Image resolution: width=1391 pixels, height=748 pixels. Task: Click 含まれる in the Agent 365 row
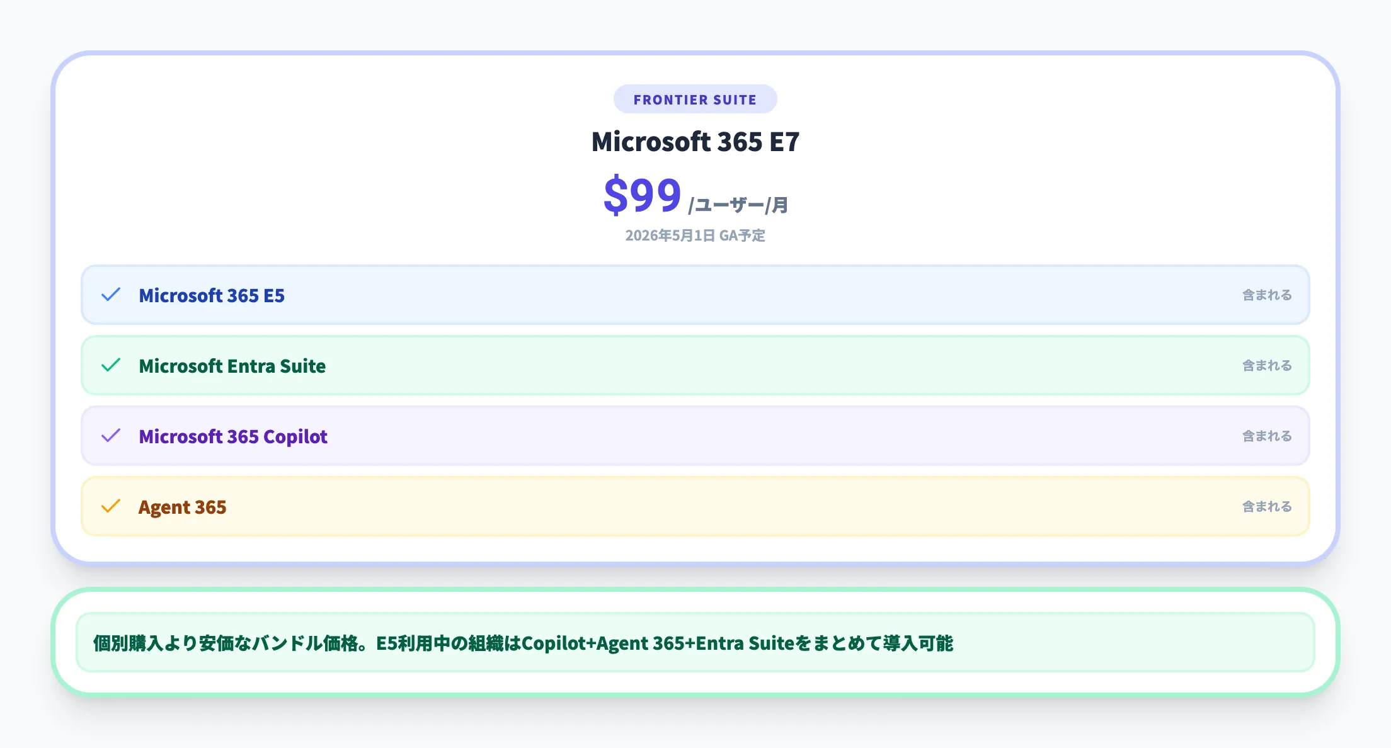click(x=1266, y=506)
